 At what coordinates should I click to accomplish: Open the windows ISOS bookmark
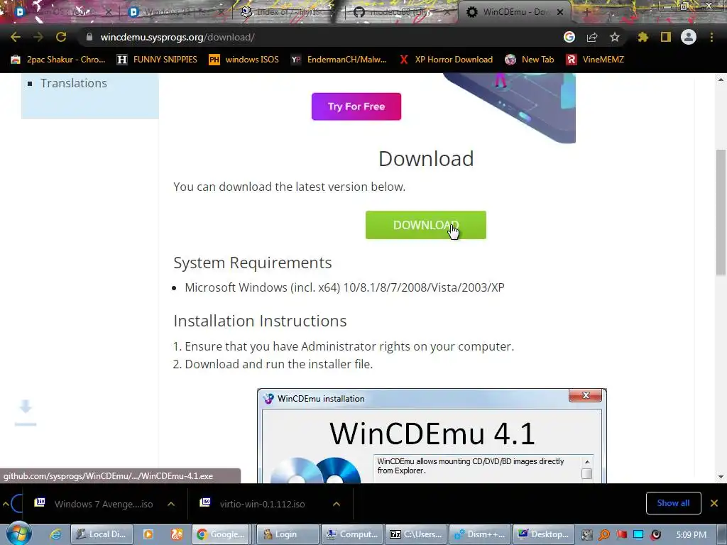pos(244,60)
